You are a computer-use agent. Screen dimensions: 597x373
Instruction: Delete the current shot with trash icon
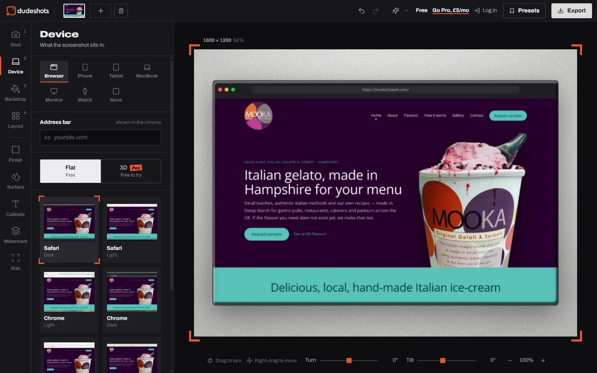[x=121, y=11]
